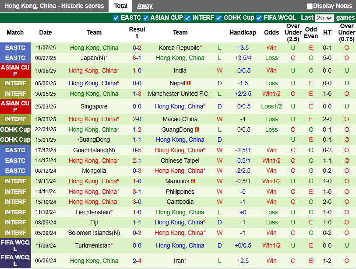Image resolution: width=356 pixels, height=269 pixels.
Task: Click the red card icon beside GuangDong on 22/01/25
Action: pyautogui.click(x=197, y=129)
